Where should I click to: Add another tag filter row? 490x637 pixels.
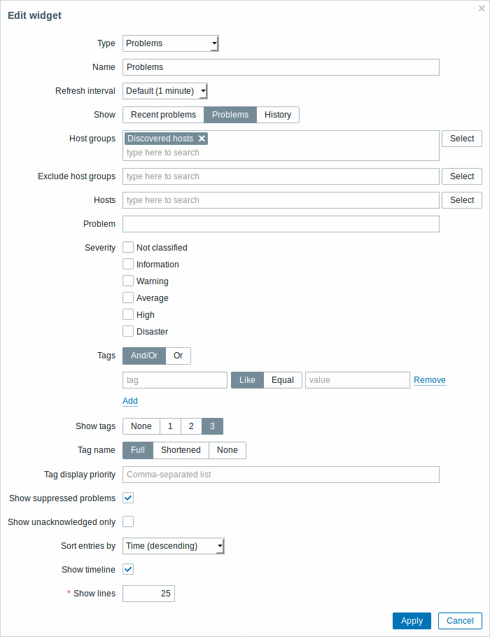130,401
